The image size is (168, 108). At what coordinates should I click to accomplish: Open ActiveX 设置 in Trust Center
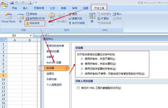coord(54,62)
